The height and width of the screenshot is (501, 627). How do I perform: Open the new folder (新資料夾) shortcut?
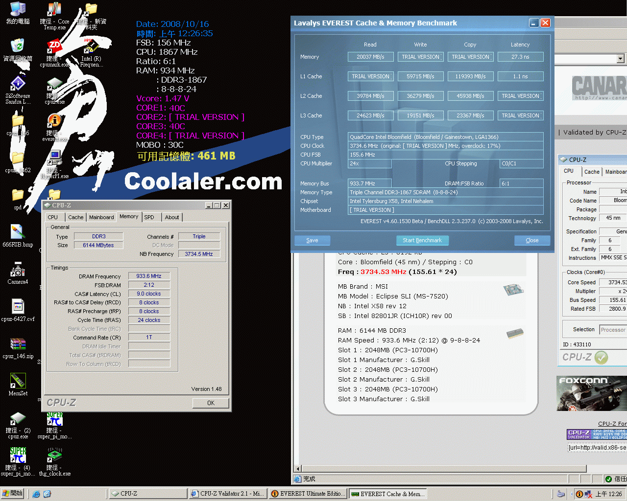pyautogui.click(x=91, y=16)
